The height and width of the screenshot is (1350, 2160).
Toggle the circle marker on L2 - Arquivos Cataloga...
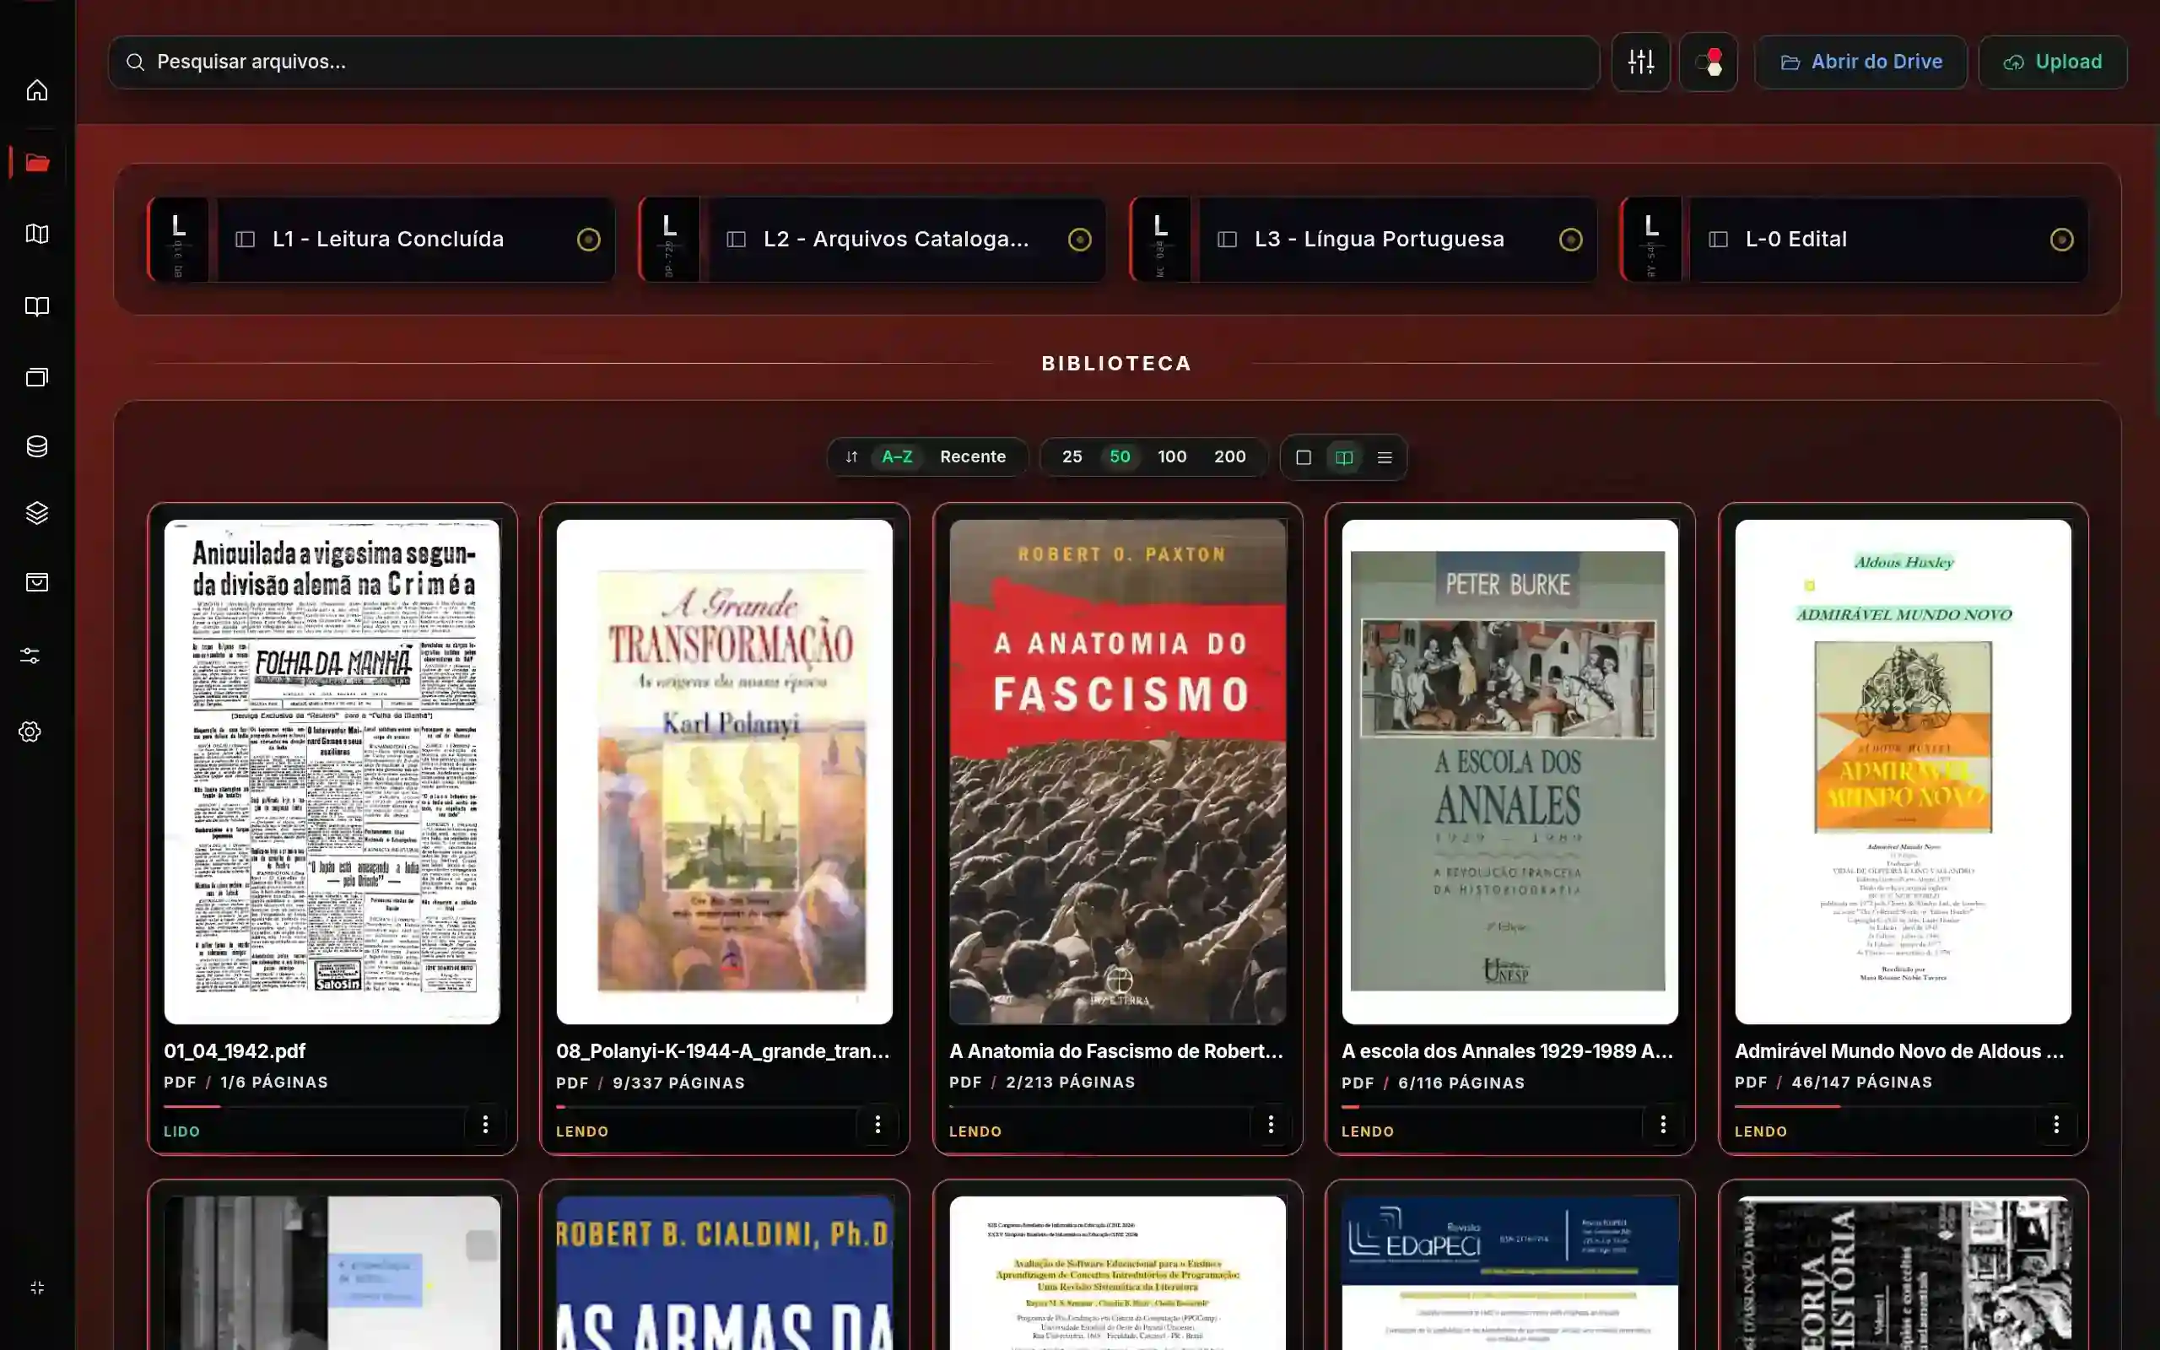(1079, 240)
